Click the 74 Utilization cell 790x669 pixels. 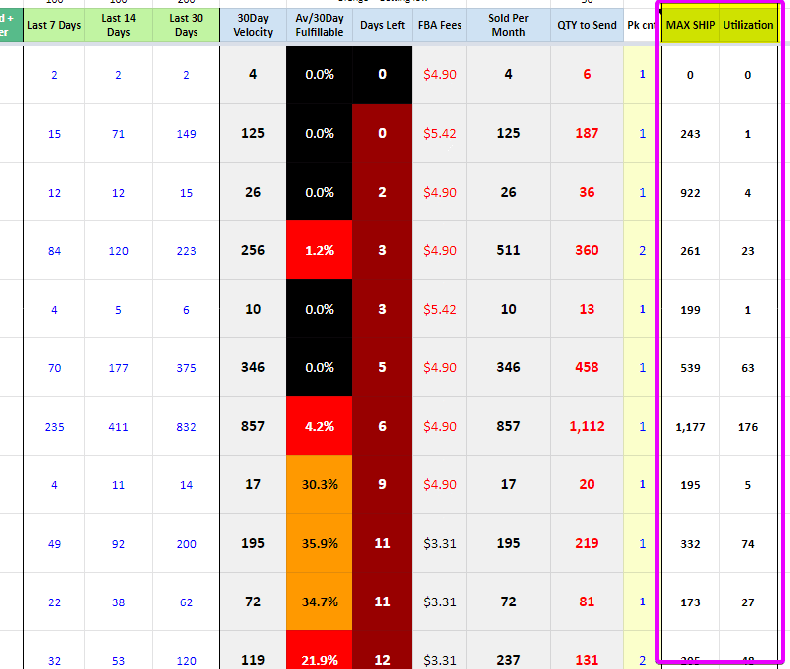tap(748, 544)
